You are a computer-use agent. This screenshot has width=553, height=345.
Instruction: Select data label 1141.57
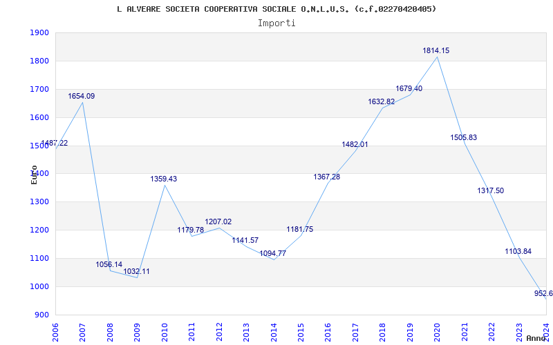click(x=245, y=240)
